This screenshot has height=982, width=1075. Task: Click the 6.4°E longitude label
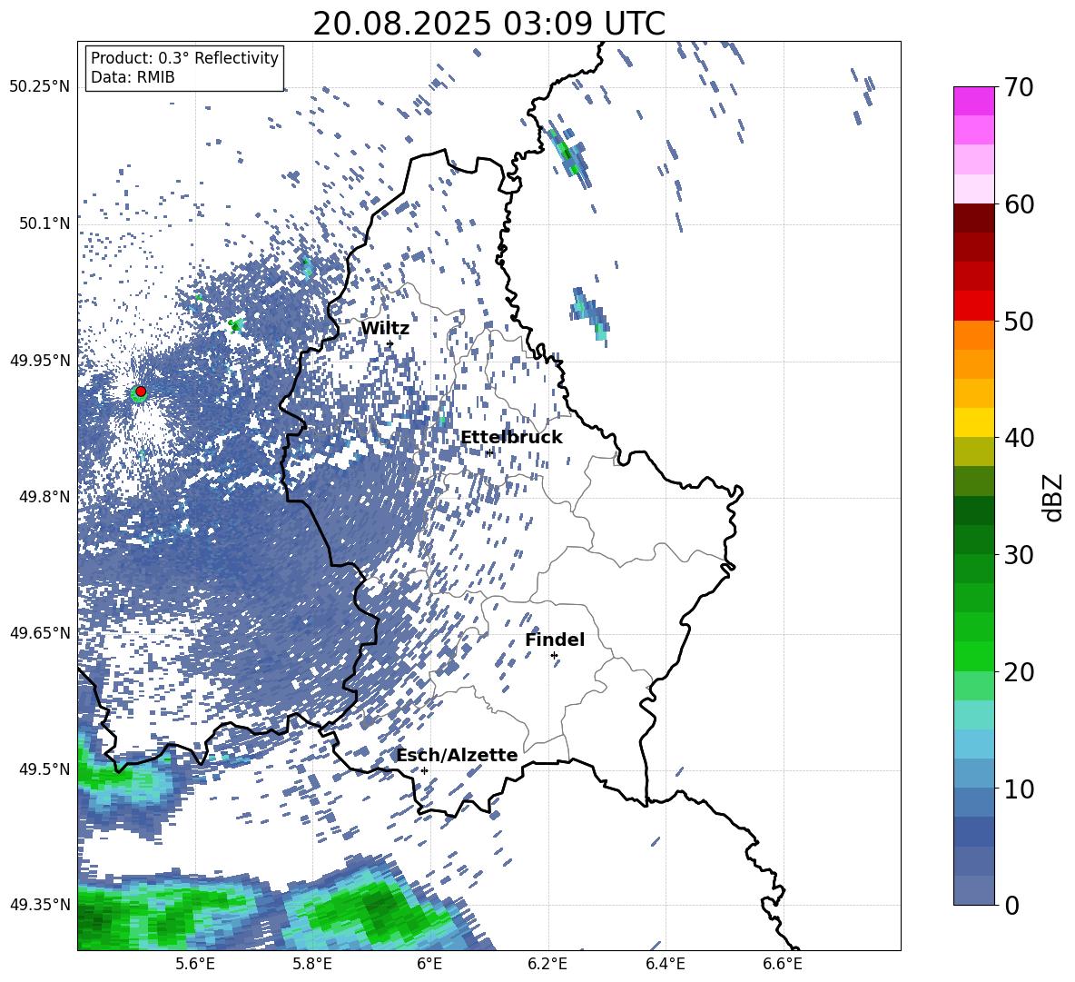[x=665, y=965]
